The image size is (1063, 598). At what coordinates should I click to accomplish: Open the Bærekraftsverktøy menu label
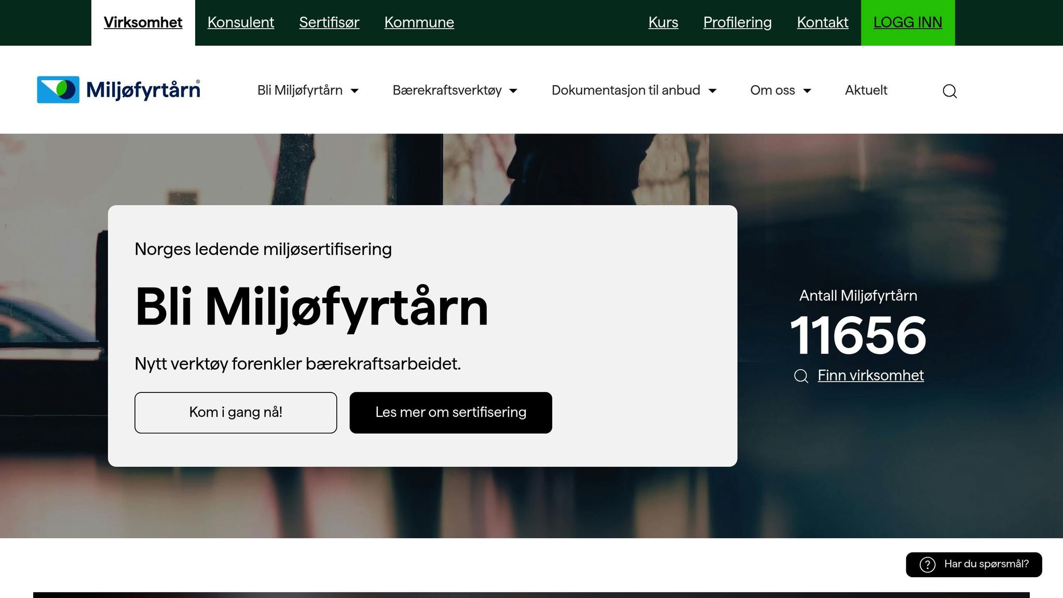[x=447, y=90]
